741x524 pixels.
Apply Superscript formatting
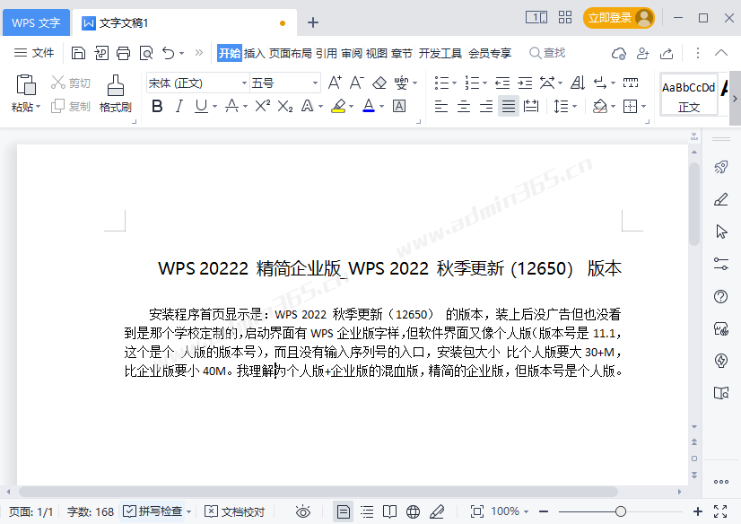(x=262, y=106)
